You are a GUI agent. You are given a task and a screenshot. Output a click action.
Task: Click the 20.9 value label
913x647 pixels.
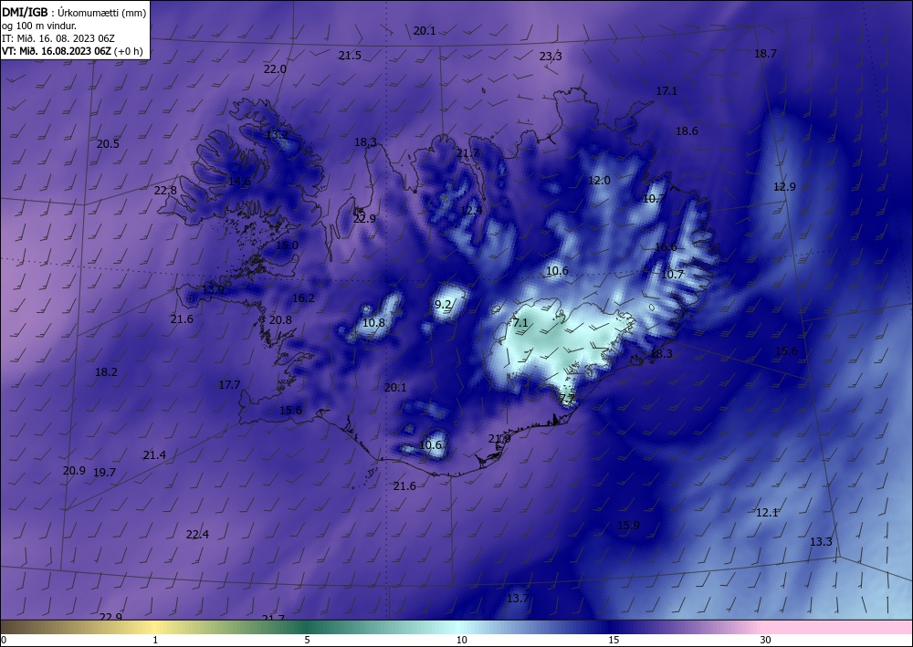(74, 470)
